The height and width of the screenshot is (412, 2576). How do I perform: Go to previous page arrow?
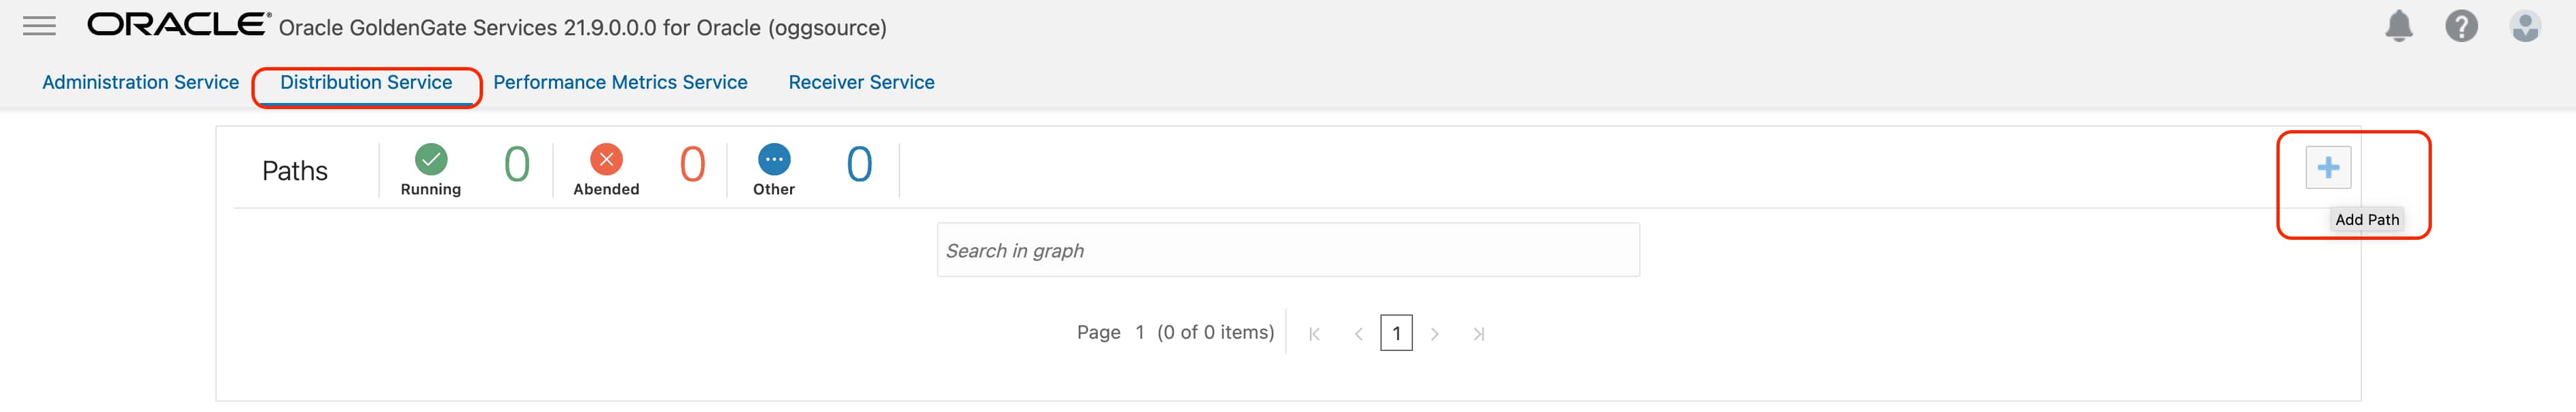pyautogui.click(x=1358, y=334)
